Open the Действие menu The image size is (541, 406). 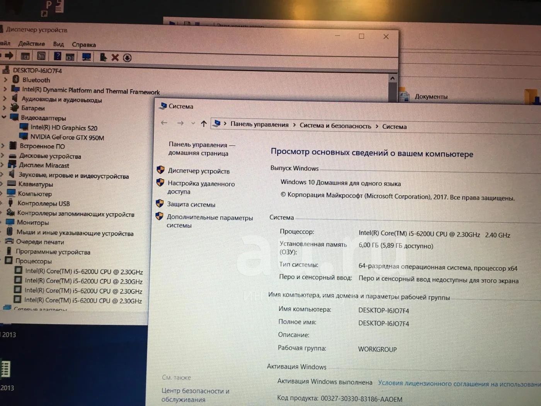[x=32, y=44]
